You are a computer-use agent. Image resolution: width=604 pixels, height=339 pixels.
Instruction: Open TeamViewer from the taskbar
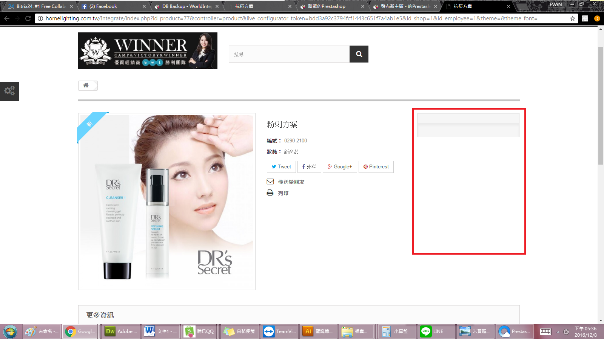point(280,331)
